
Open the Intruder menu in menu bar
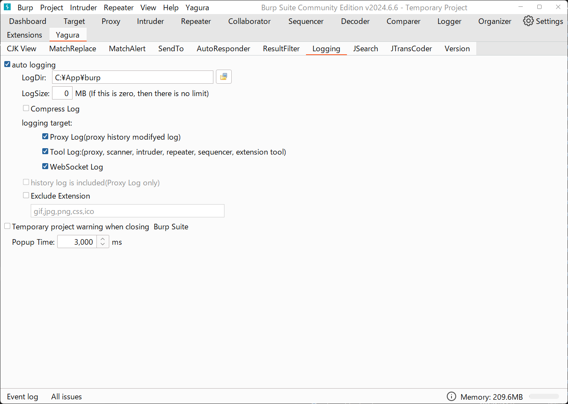point(83,8)
